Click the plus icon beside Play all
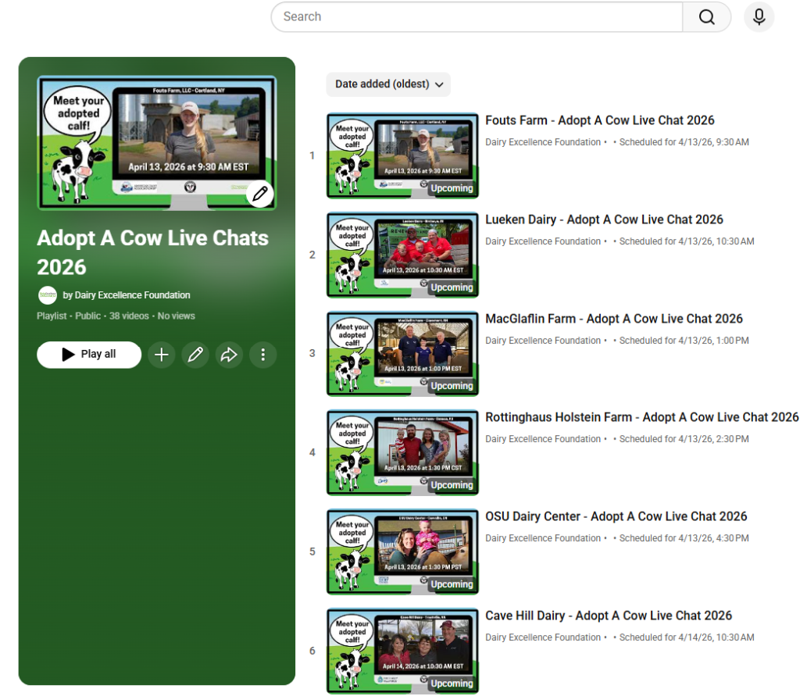This screenshot has height=696, width=800. pyautogui.click(x=162, y=355)
